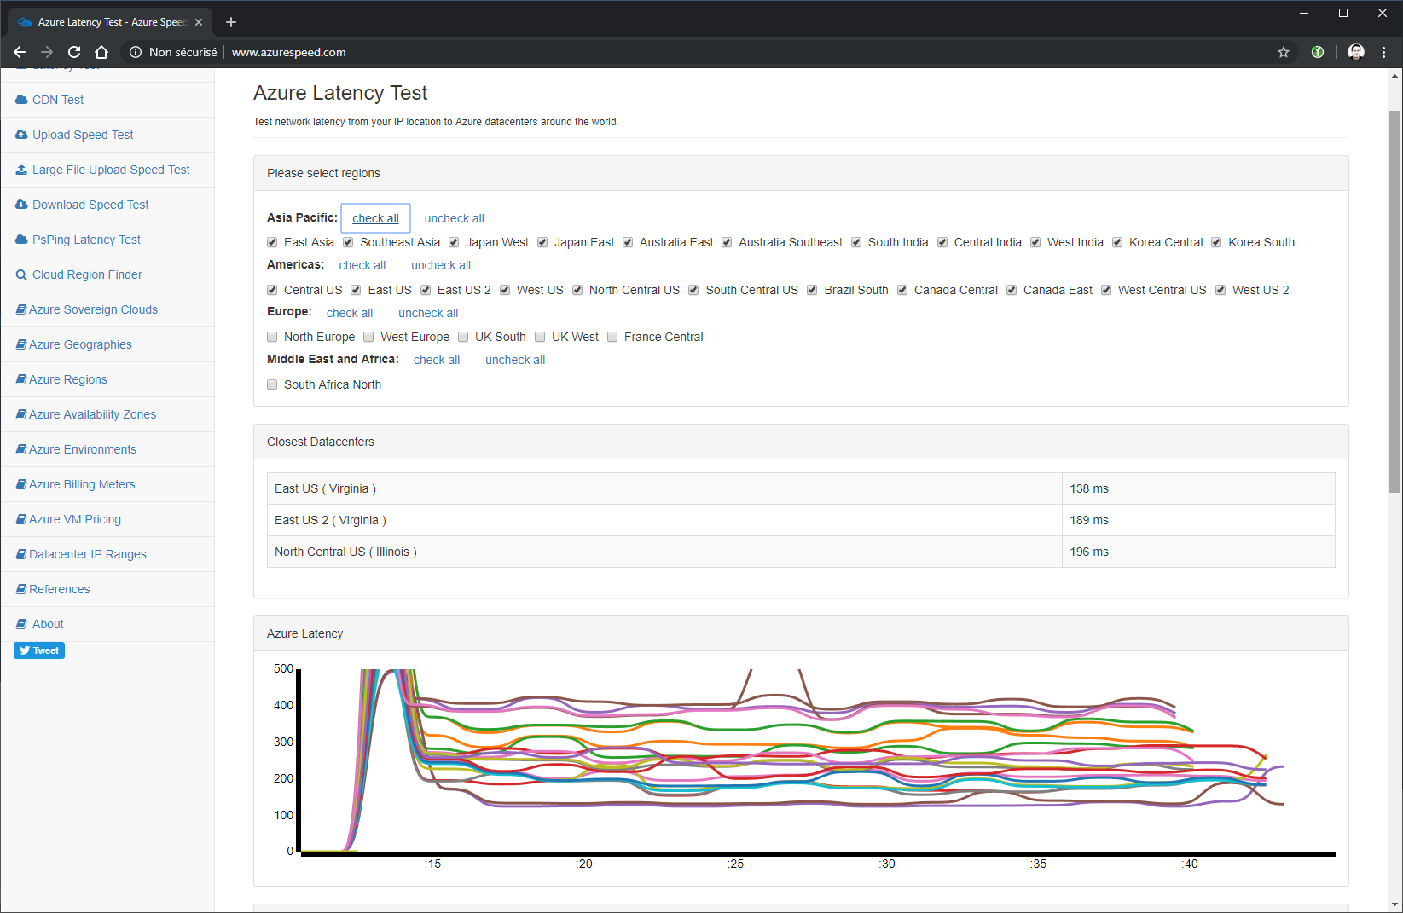Open PsPing Latency Test page
The image size is (1403, 913).
[x=86, y=240]
